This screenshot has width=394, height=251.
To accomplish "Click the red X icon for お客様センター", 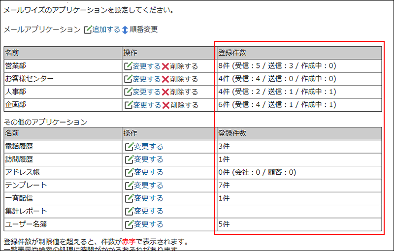I will tap(165, 79).
